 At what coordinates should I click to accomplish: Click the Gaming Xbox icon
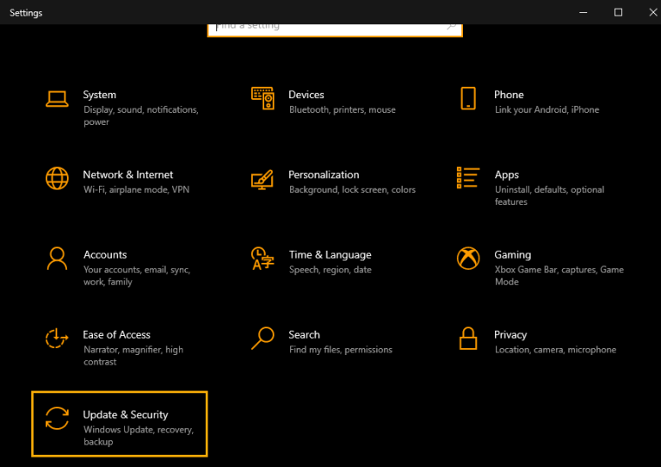[x=468, y=258]
